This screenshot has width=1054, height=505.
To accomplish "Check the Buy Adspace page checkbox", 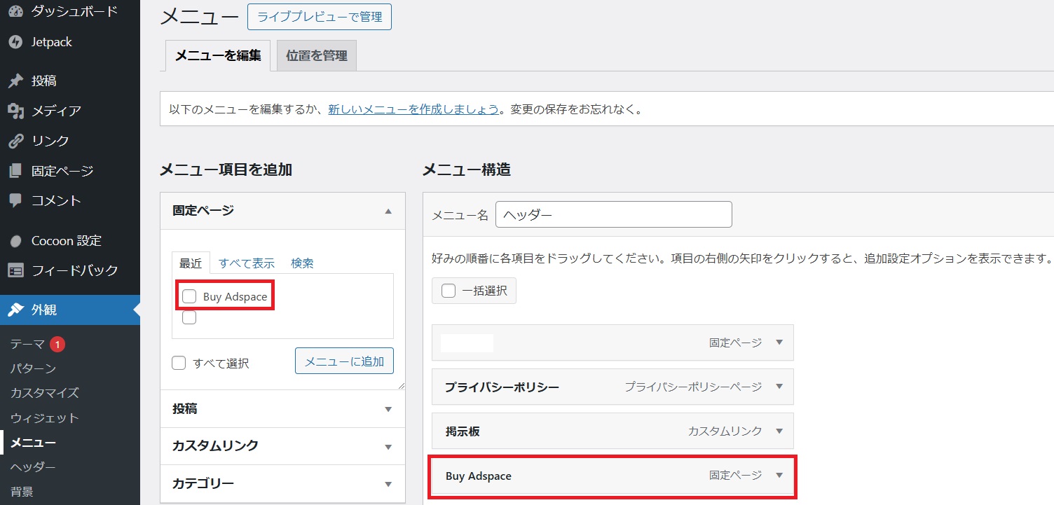I will click(x=189, y=296).
